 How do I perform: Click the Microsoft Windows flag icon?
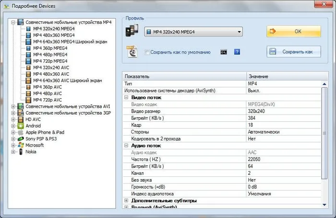(x=21, y=145)
